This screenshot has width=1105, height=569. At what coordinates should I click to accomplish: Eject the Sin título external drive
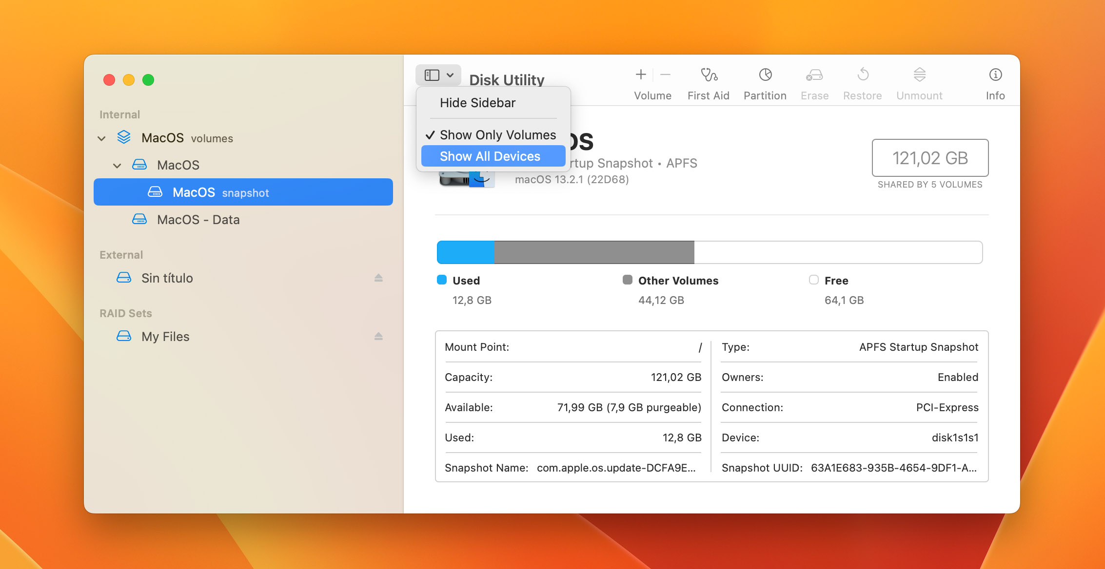(380, 277)
